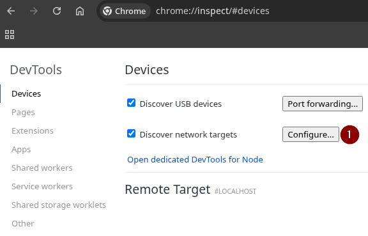Click the Configure button
The height and width of the screenshot is (236, 368).
(x=310, y=134)
